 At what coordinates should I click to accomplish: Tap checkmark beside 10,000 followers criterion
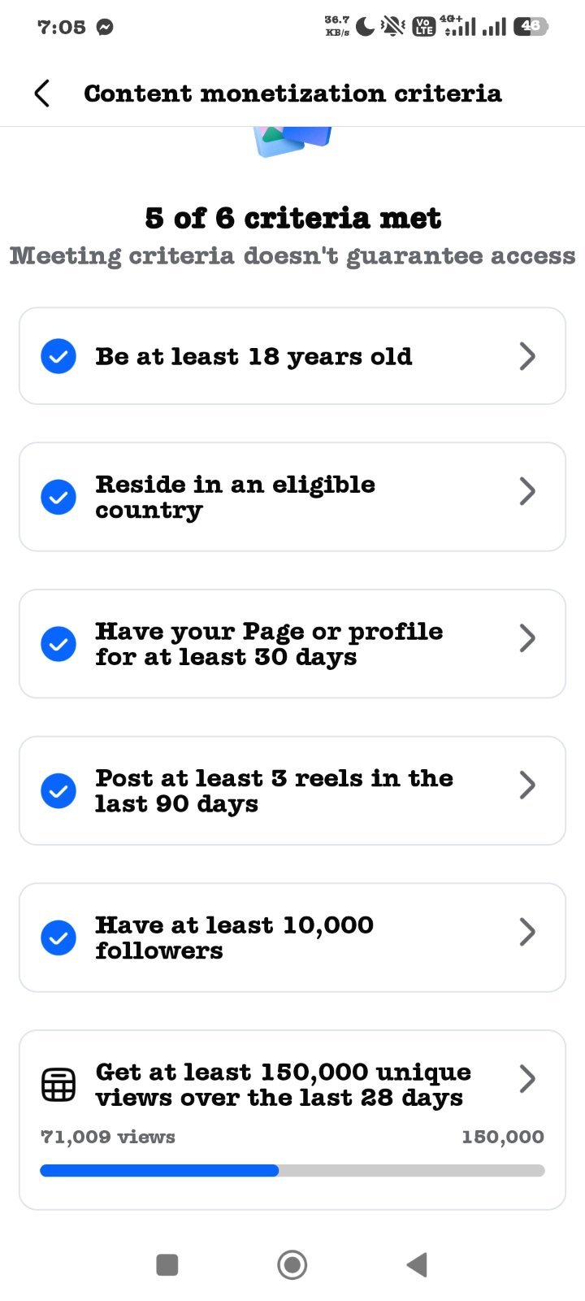coord(58,938)
